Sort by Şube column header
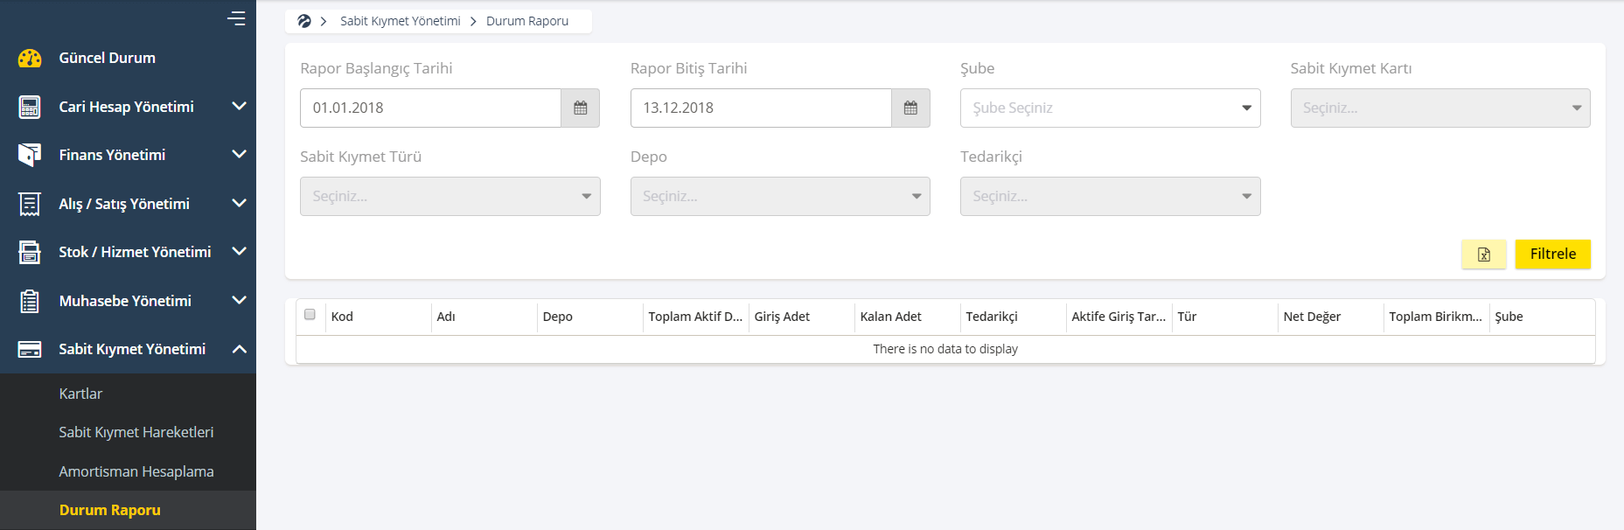The image size is (1624, 530). tap(1542, 317)
